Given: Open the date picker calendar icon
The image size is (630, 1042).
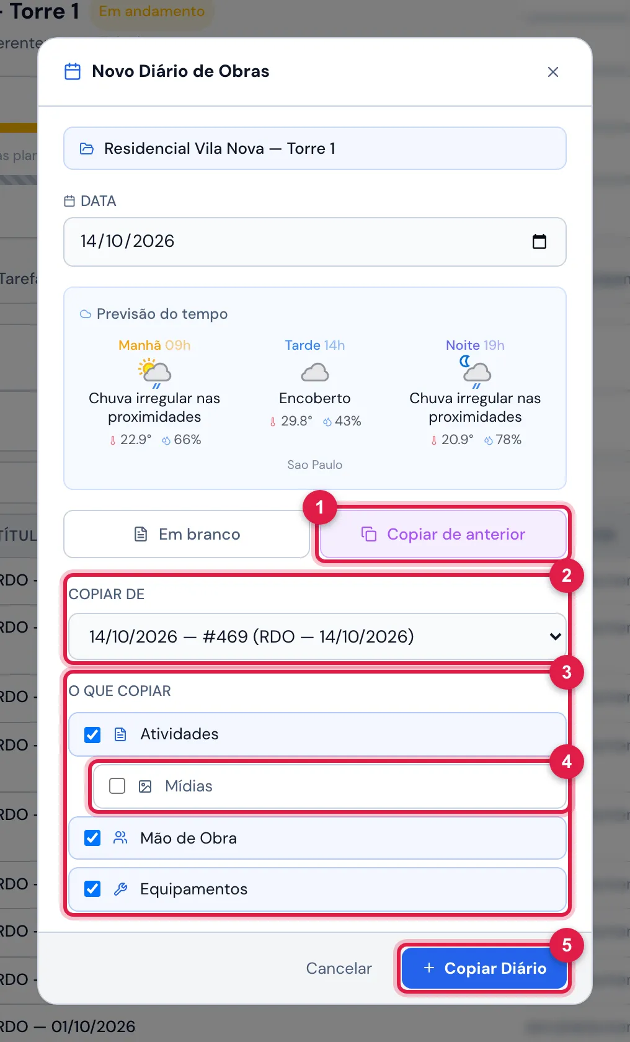Looking at the screenshot, I should pyautogui.click(x=539, y=241).
